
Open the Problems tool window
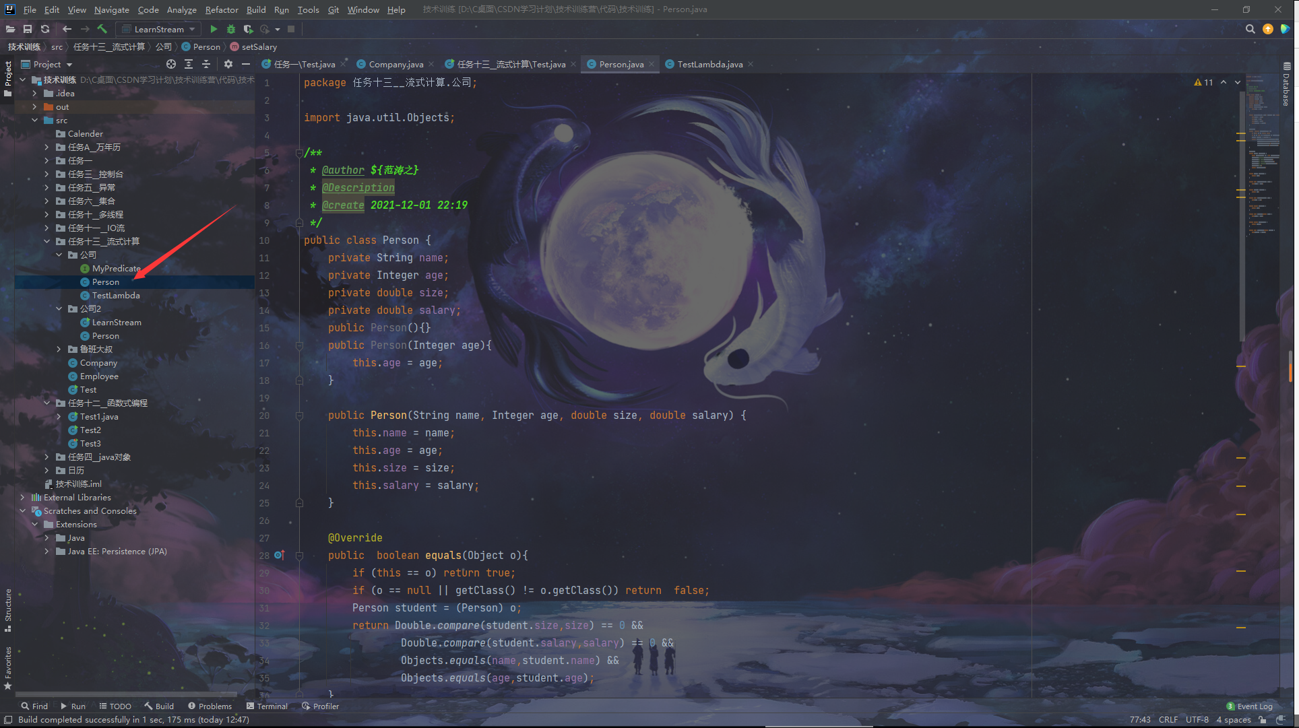[210, 706]
